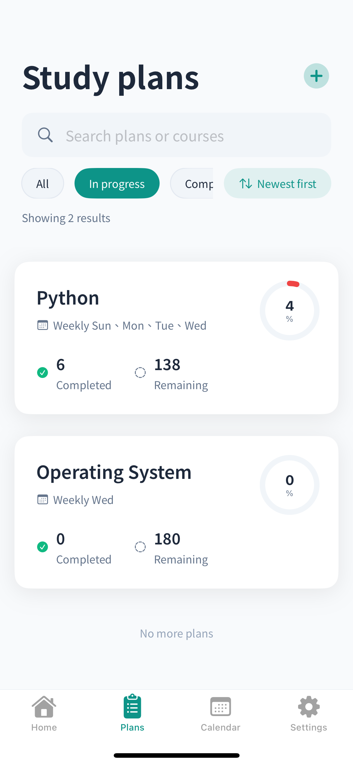The image size is (353, 765).
Task: Tap the dashed remaining icon on Operating System card
Action: [x=140, y=547]
